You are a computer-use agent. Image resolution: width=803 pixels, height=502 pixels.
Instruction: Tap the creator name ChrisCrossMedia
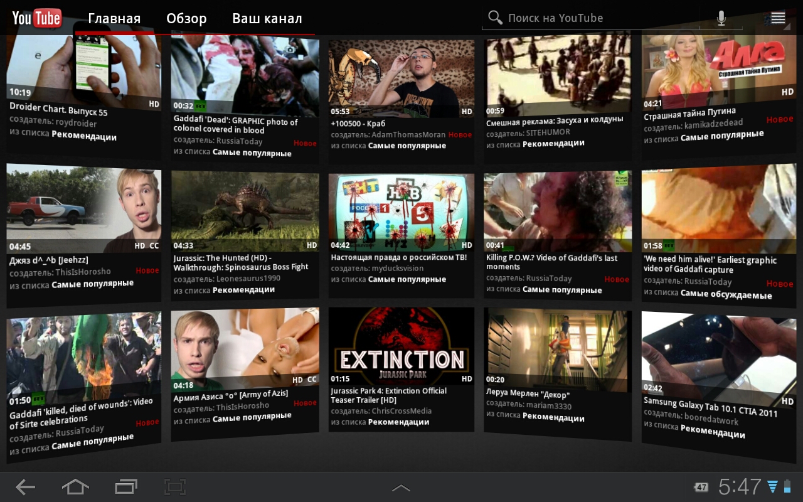tap(401, 411)
